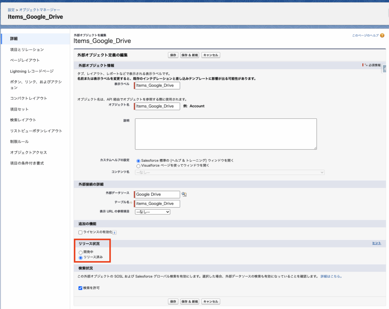
Task: Open the external data source lookup icon
Action: click(x=184, y=194)
